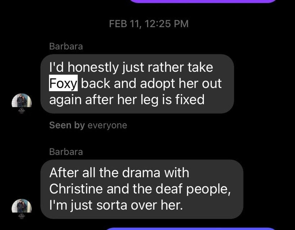Select the purple outgoing bubble at top
This screenshot has width=295, height=230.
click(203, 1)
